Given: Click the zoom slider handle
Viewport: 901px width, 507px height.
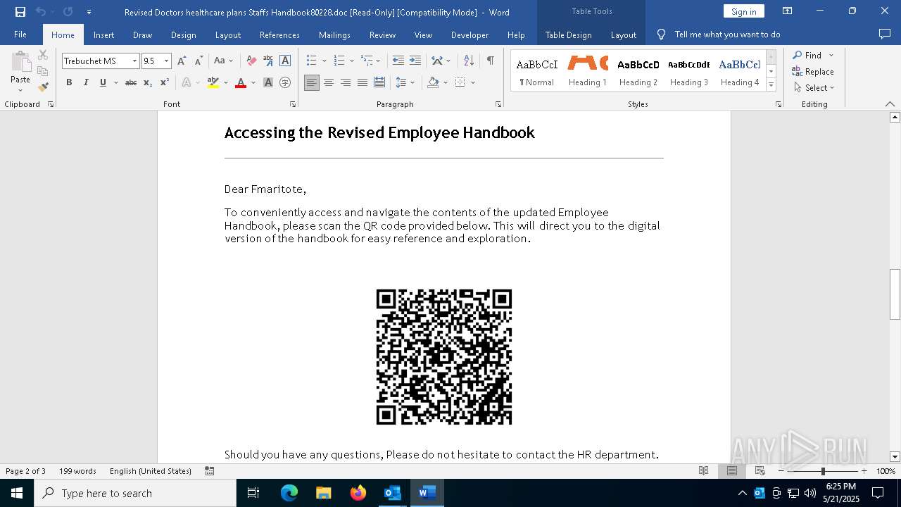Looking at the screenshot, I should [823, 471].
